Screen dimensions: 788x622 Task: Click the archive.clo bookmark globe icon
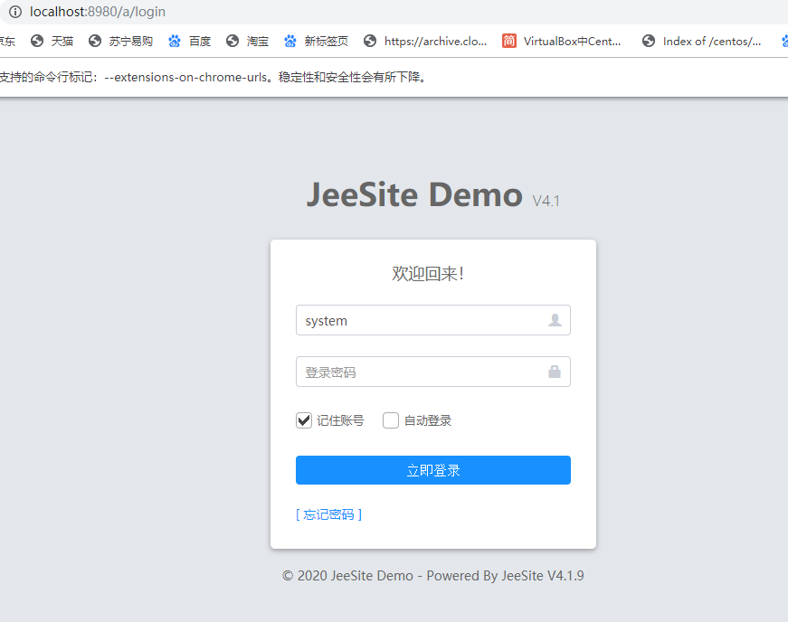pyautogui.click(x=370, y=42)
